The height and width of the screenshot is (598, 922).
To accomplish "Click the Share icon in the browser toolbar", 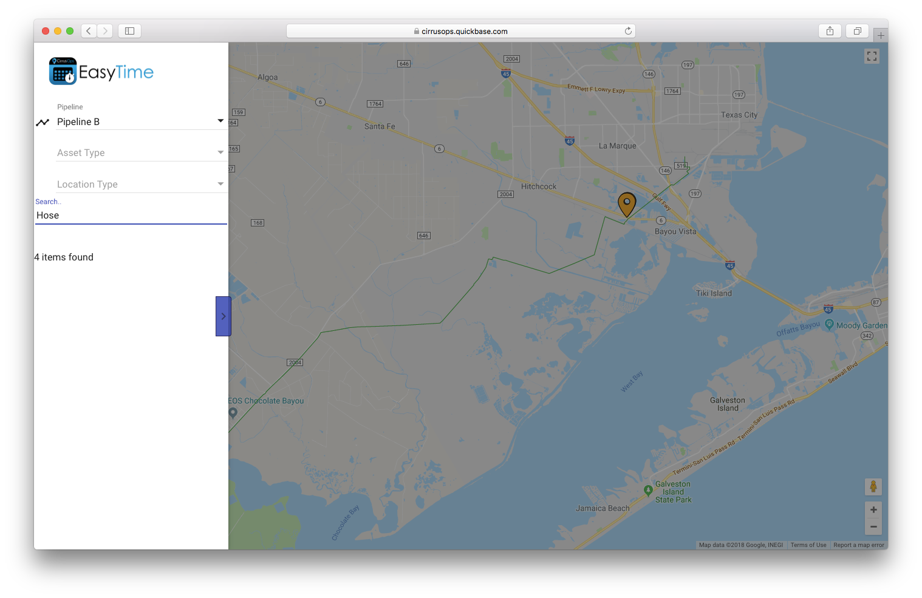I will point(830,30).
